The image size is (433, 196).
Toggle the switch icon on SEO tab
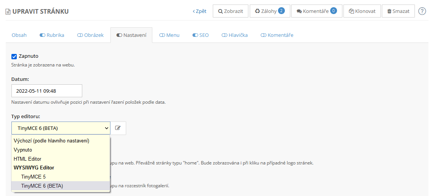pos(195,35)
